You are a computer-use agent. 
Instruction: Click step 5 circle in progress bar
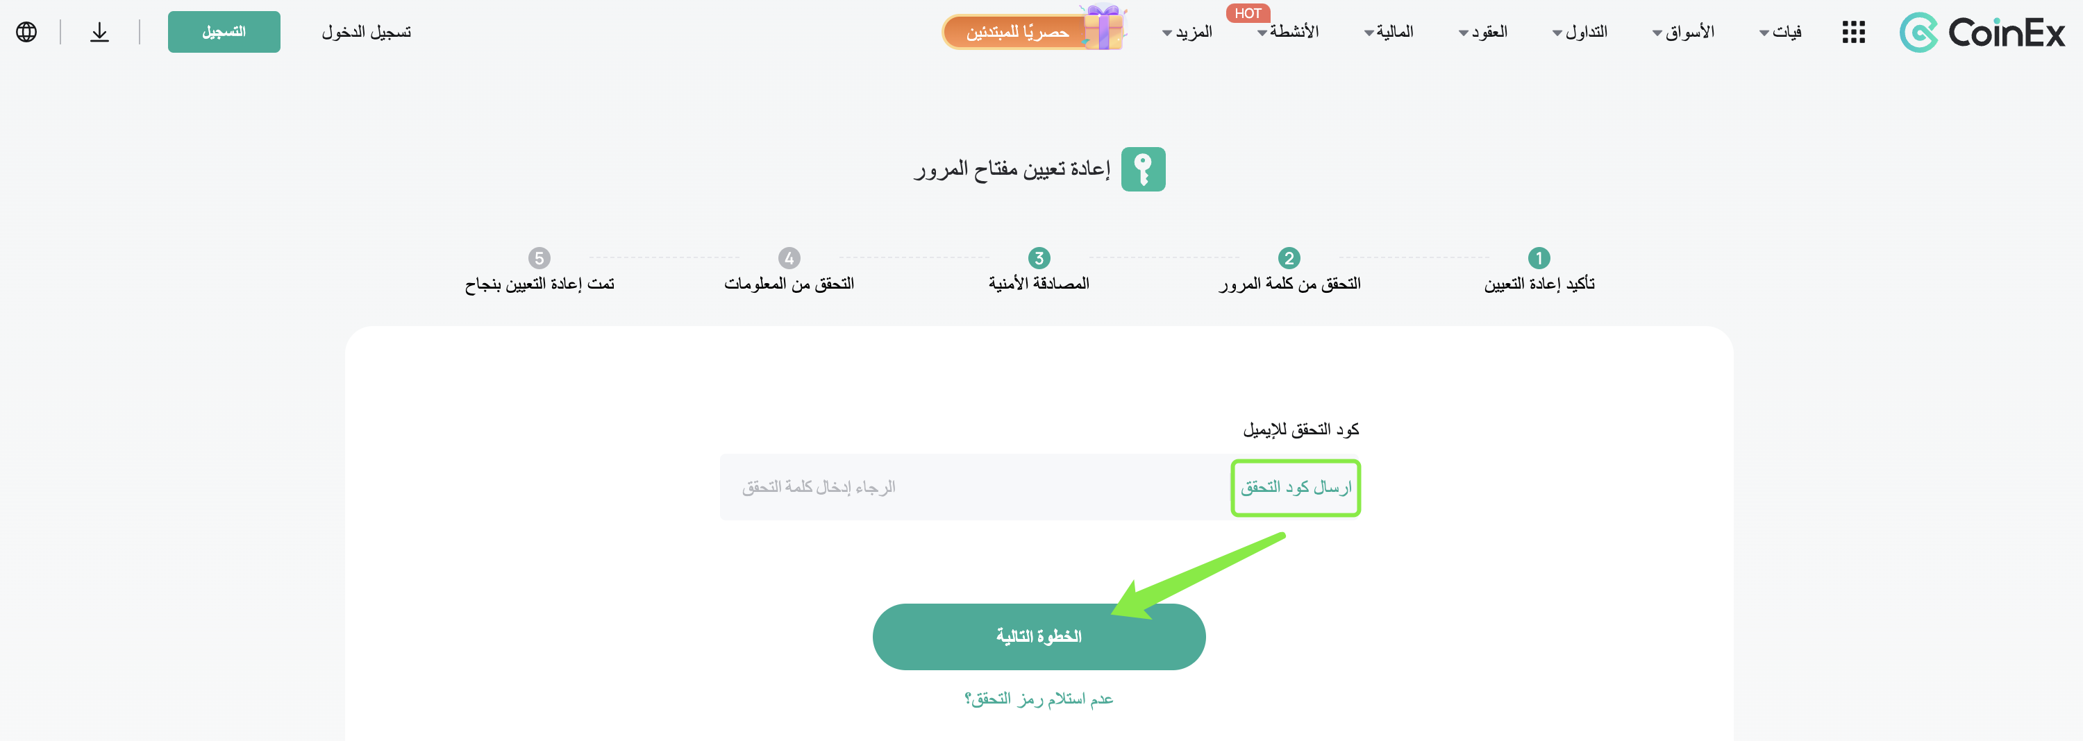pyautogui.click(x=539, y=258)
